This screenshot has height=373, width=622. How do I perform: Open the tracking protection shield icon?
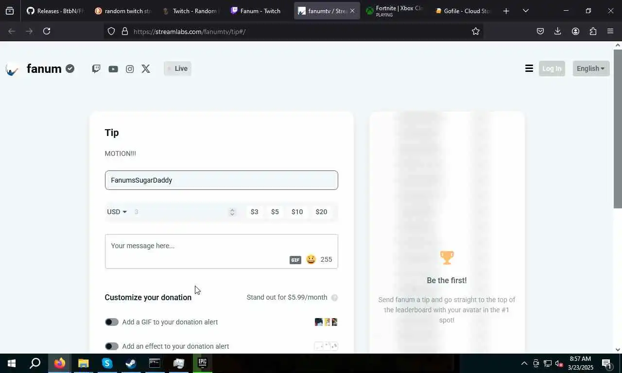point(111,31)
